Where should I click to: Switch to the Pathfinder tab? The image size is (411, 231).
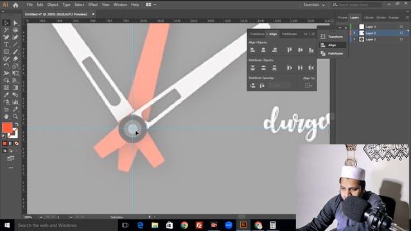290,34
